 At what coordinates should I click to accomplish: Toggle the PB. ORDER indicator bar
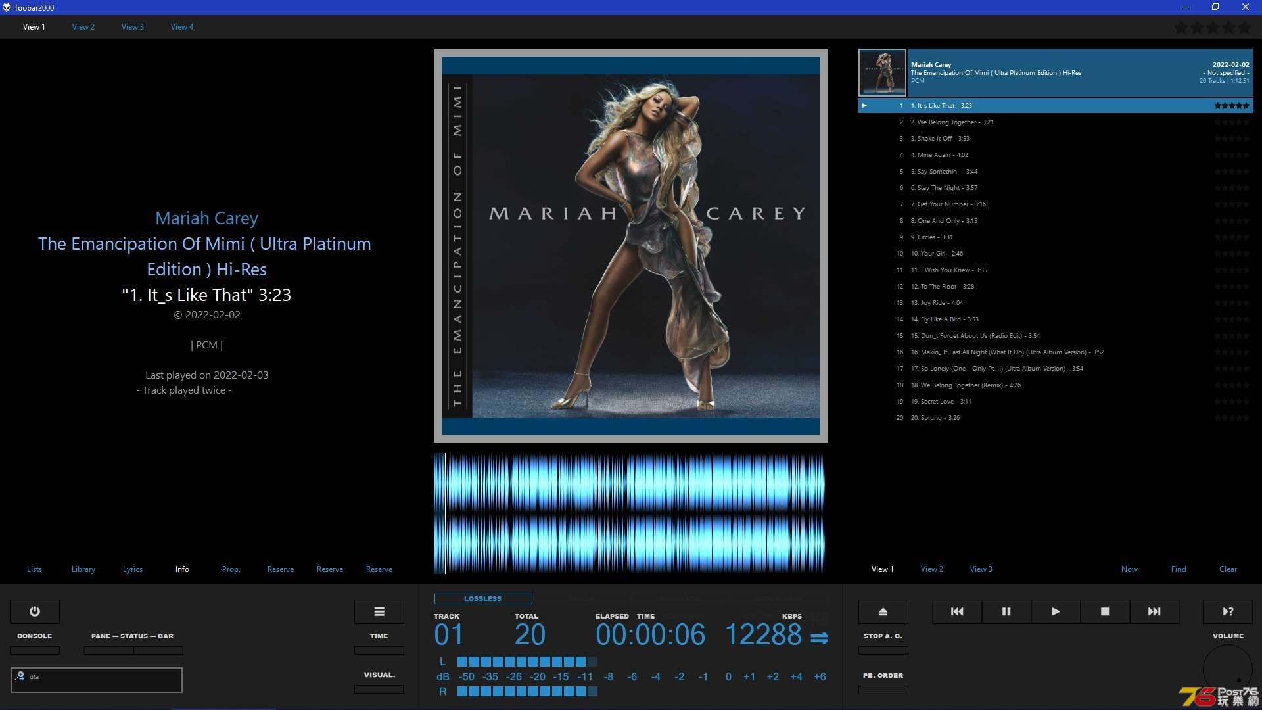click(x=883, y=690)
